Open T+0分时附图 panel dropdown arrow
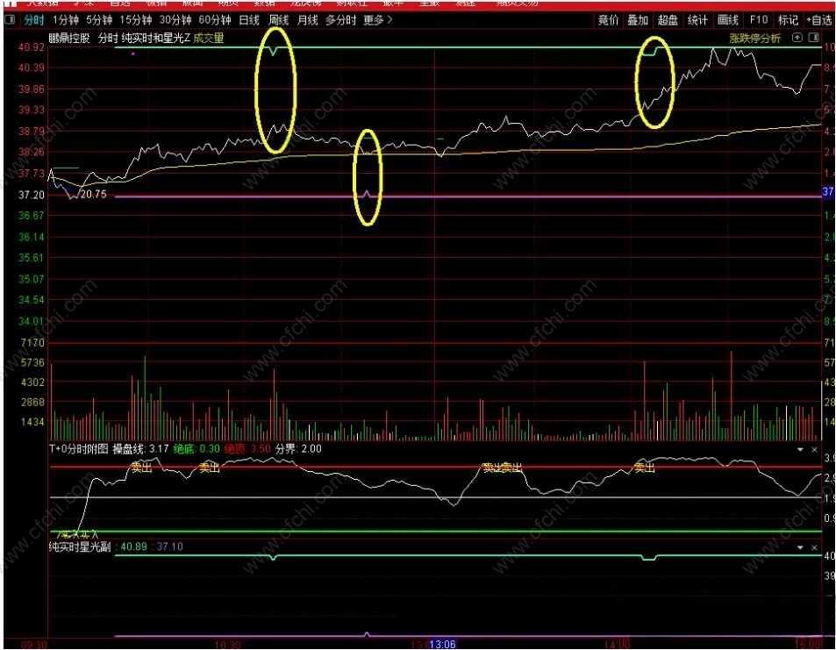836x650 pixels. coord(800,450)
